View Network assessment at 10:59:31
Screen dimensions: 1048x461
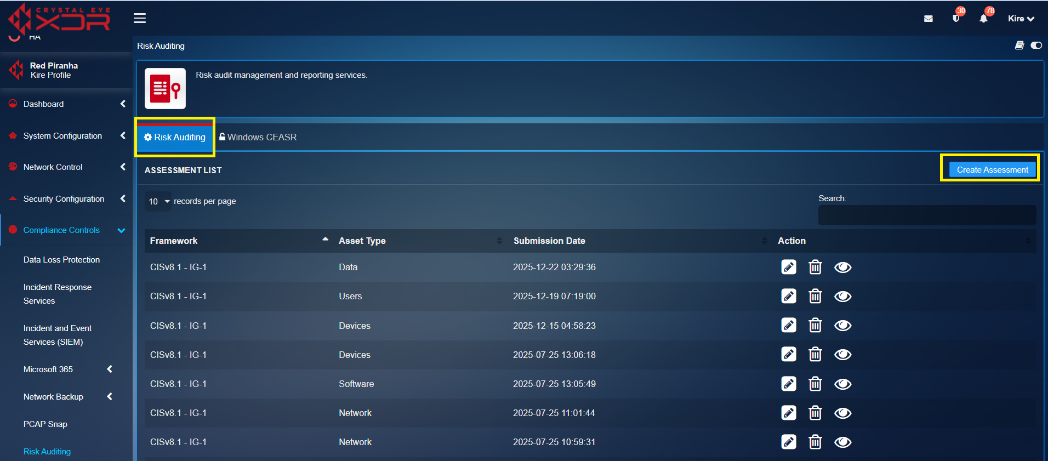(842, 442)
